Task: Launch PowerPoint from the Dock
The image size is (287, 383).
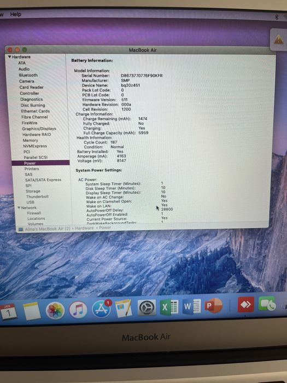Action: [x=214, y=305]
